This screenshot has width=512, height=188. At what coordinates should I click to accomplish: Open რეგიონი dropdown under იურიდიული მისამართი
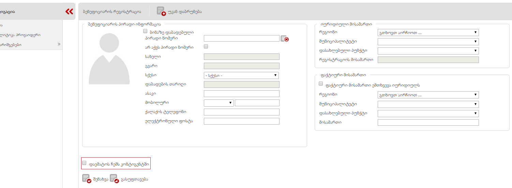click(428, 33)
